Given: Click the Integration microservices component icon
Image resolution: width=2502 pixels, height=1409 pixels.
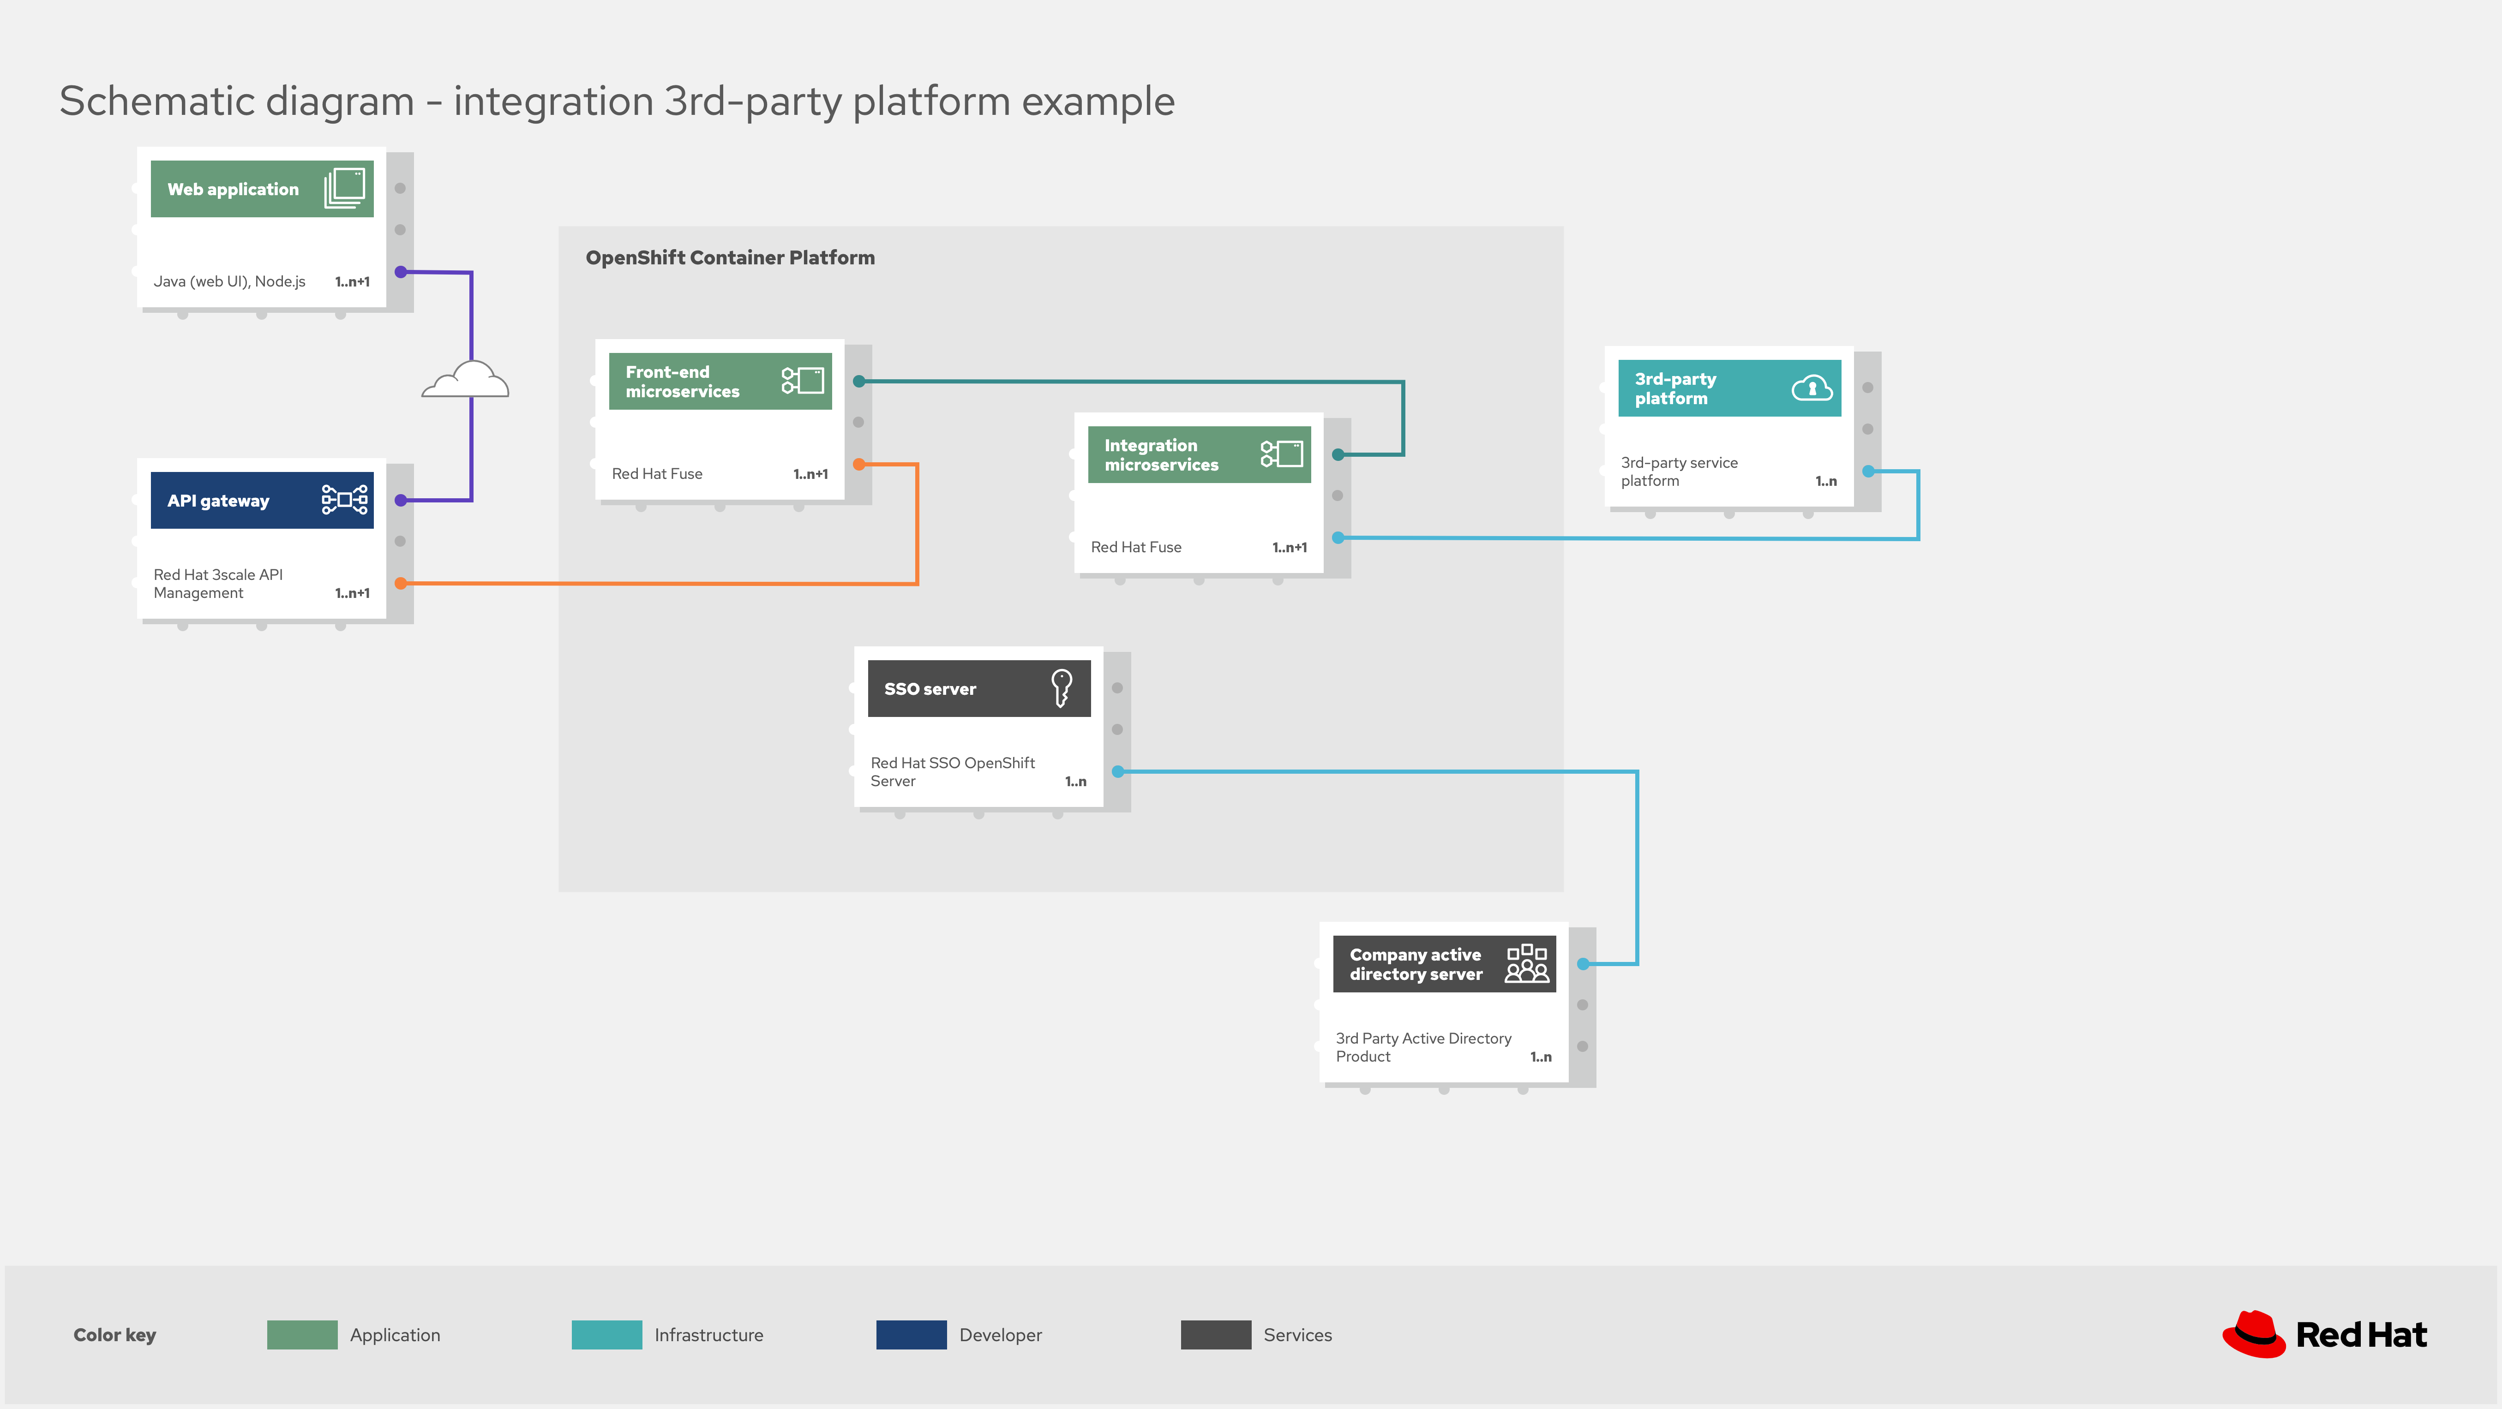Looking at the screenshot, I should click(x=1282, y=454).
